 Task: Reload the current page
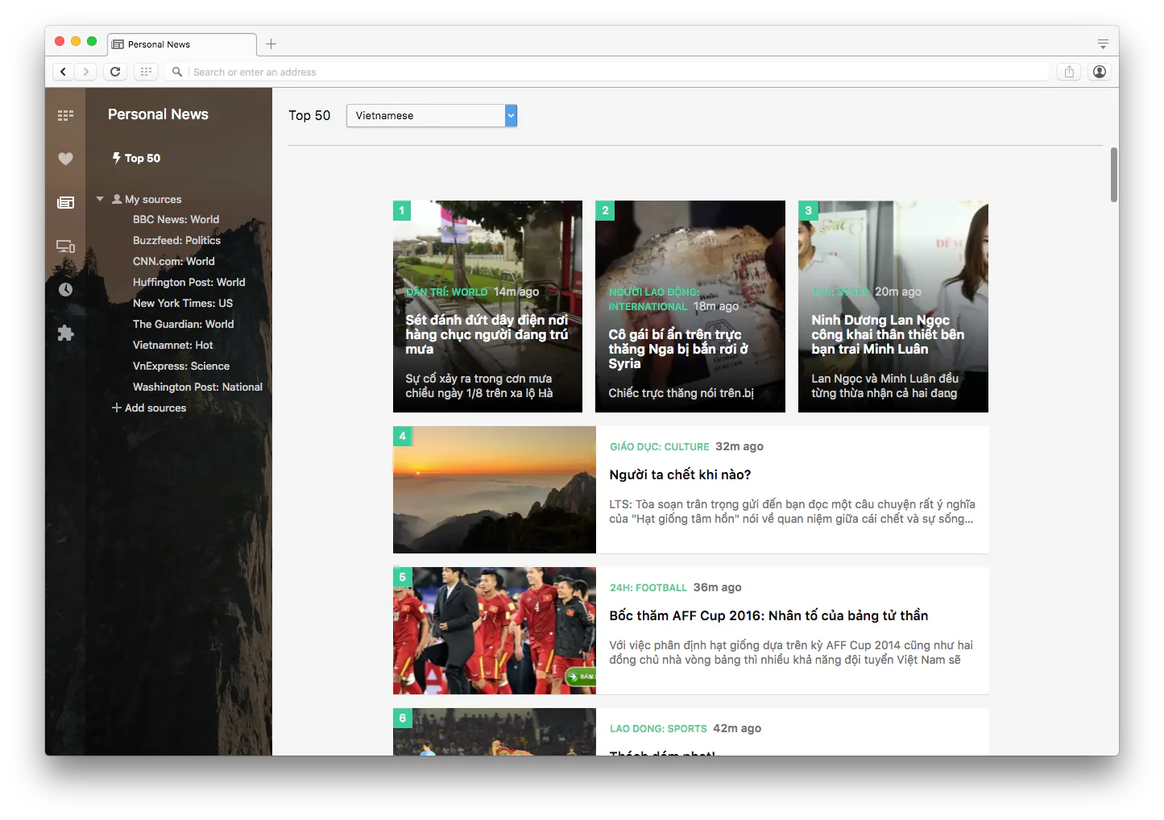pos(115,72)
